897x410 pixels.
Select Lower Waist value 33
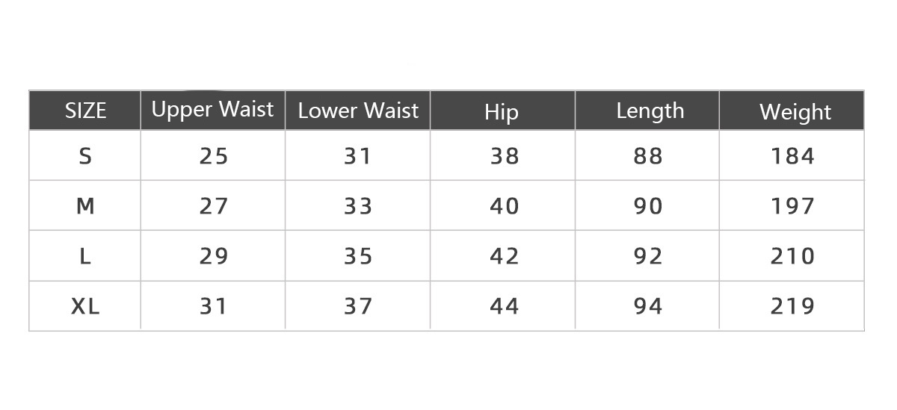coord(358,206)
